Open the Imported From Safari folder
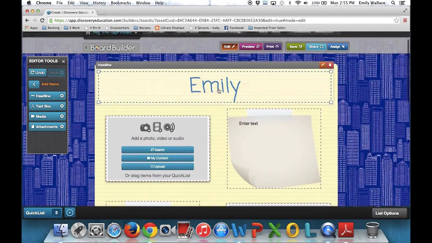 pos(267,28)
